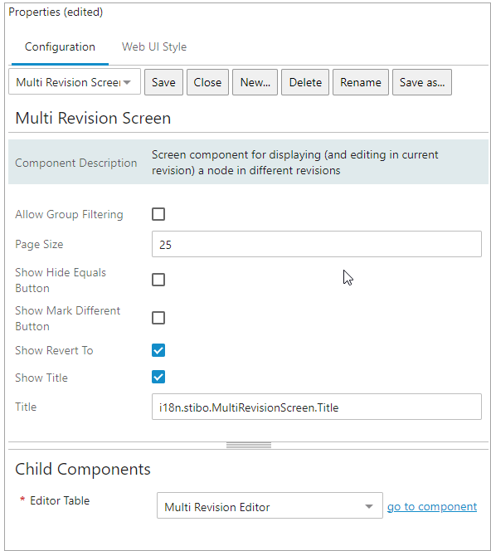This screenshot has width=491, height=551.
Task: Select the Configuration tab
Action: pos(60,46)
